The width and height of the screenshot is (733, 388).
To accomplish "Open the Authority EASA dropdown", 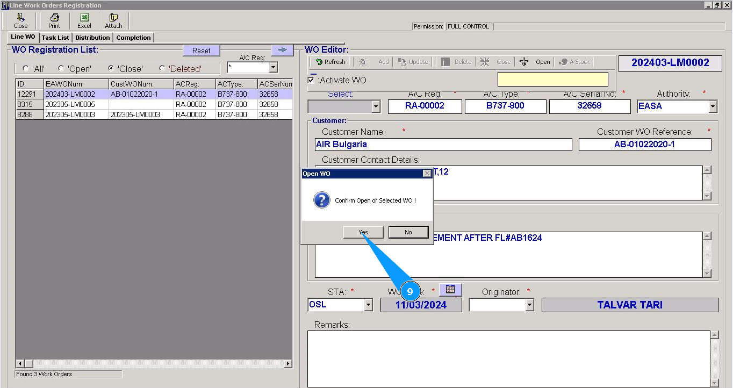I will (x=713, y=106).
